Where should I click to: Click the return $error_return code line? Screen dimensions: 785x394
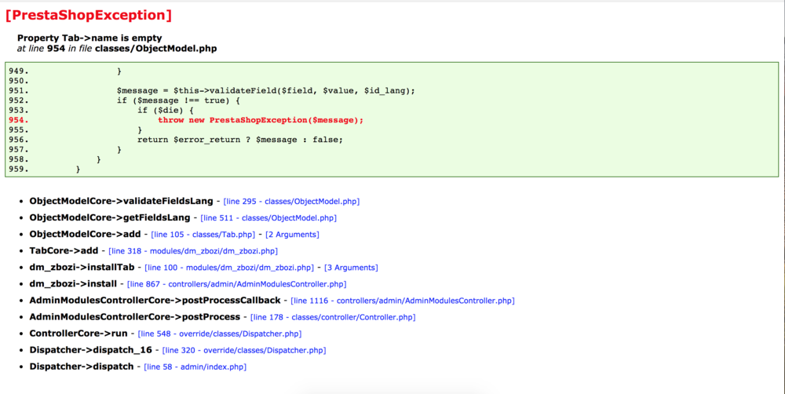(239, 140)
